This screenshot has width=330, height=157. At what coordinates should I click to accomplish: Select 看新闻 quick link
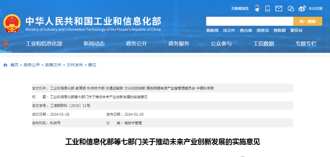212,30
